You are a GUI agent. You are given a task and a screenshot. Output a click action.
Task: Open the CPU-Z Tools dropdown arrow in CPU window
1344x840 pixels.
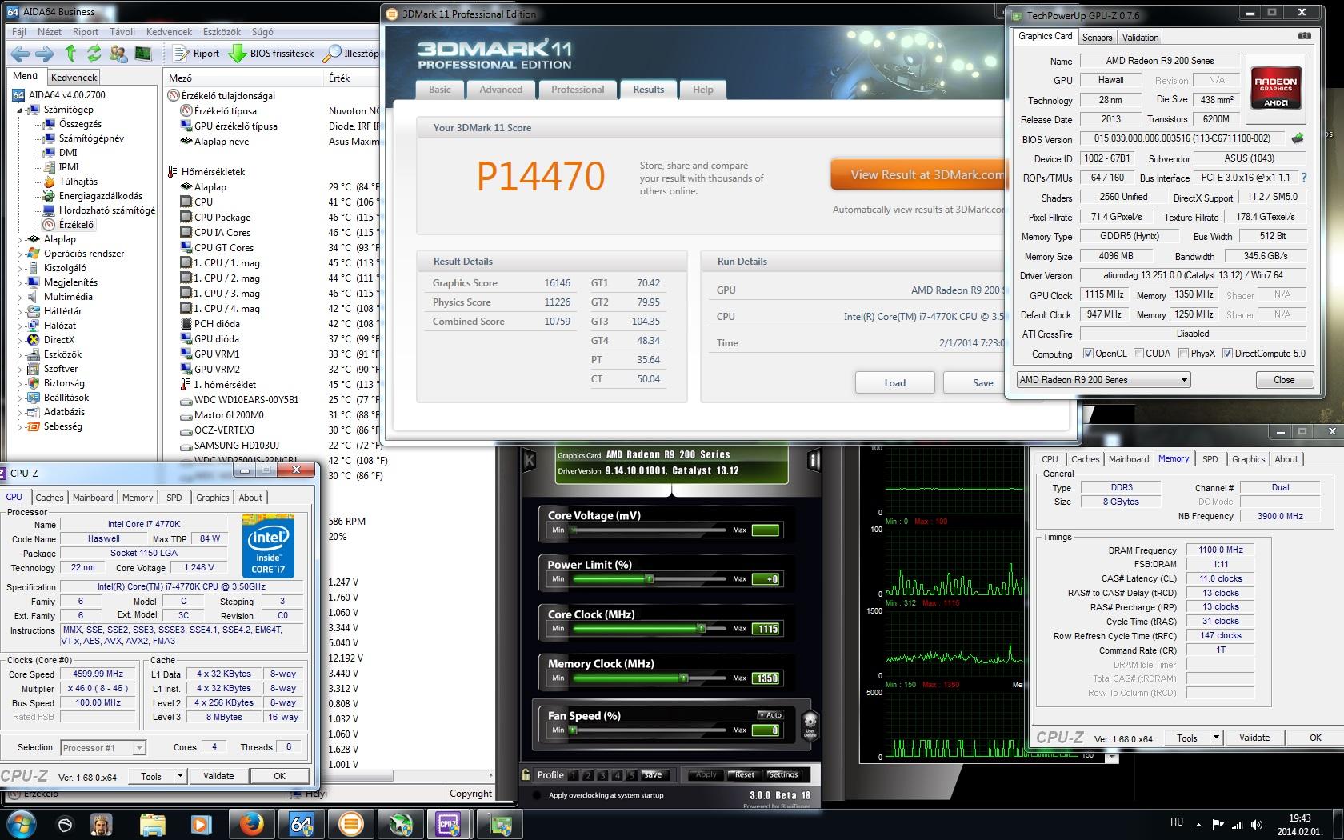point(180,776)
